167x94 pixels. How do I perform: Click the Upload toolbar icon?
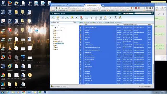tap(72, 17)
